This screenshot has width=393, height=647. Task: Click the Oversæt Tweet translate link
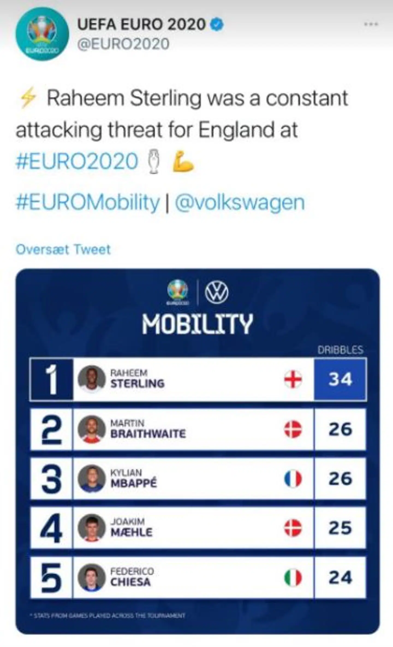pyautogui.click(x=63, y=249)
